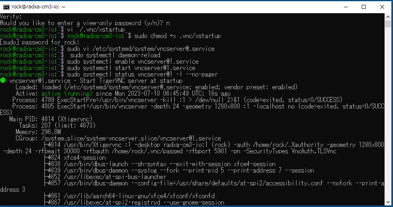Click the scrollbar down arrow

pos(388,202)
